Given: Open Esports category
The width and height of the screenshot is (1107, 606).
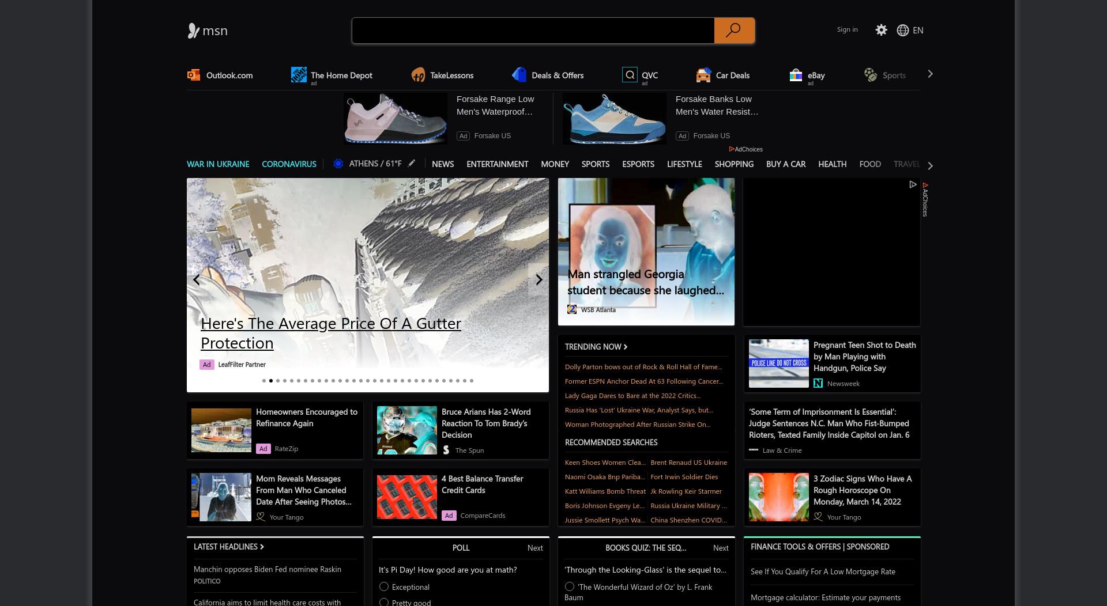Looking at the screenshot, I should coord(638,164).
